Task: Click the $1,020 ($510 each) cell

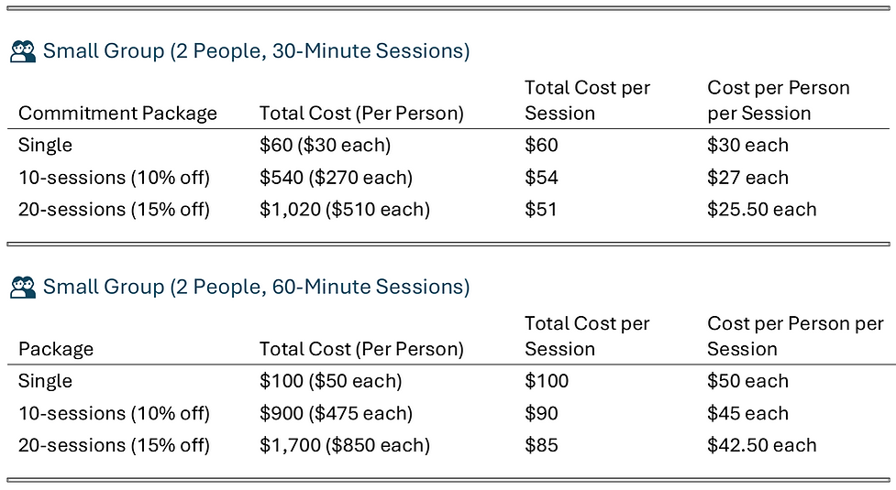Action: tap(345, 210)
